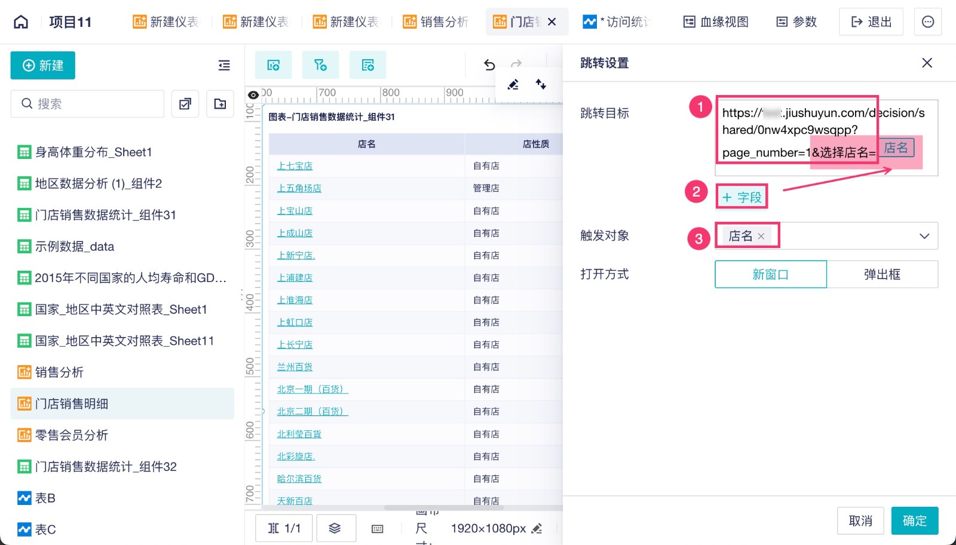Go to the home icon
This screenshot has height=545, width=956.
pos(21,22)
